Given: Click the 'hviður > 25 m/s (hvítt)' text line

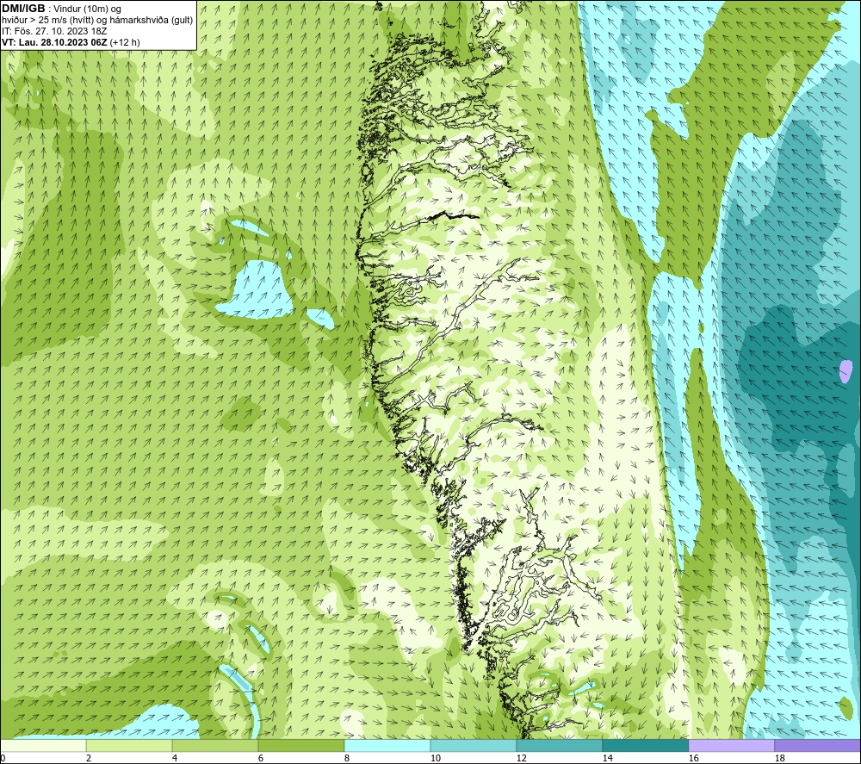Looking at the screenshot, I should [x=97, y=21].
